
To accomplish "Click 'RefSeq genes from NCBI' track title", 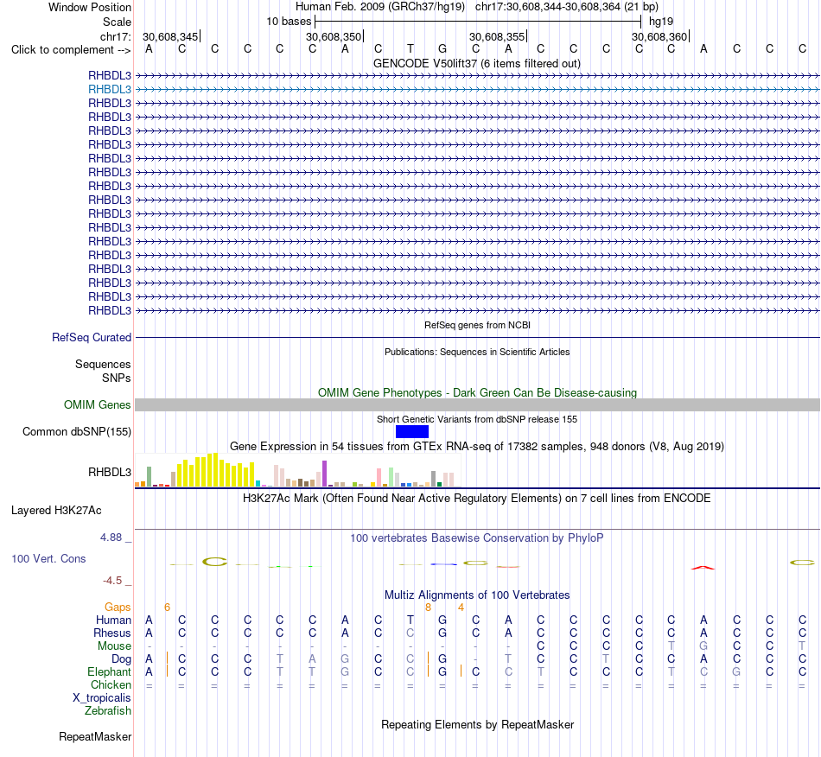I will pyautogui.click(x=477, y=325).
